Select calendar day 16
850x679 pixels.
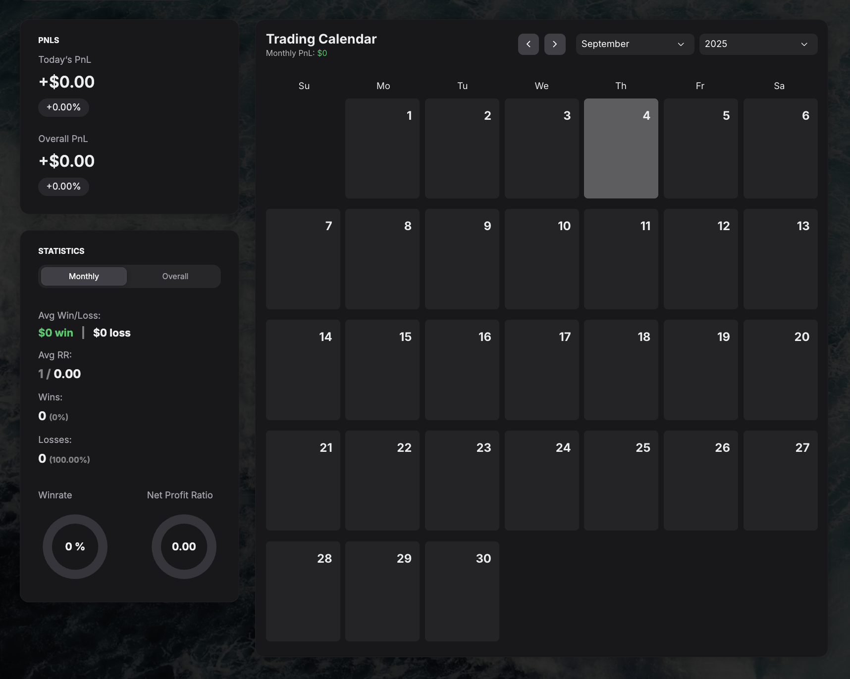(462, 370)
